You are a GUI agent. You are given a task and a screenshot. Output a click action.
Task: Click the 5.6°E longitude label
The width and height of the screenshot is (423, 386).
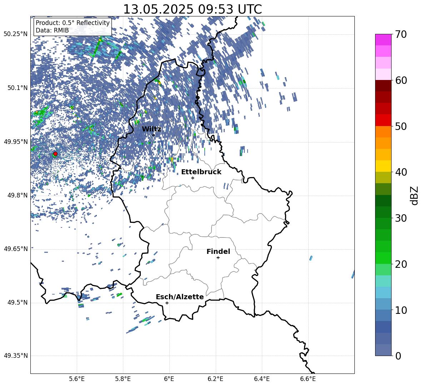pos(77,379)
